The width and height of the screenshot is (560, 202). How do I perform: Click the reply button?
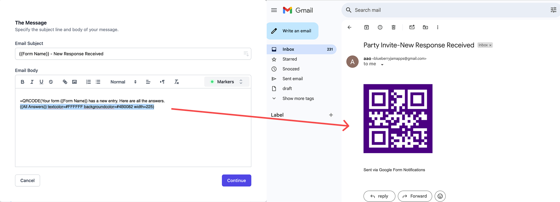379,196
